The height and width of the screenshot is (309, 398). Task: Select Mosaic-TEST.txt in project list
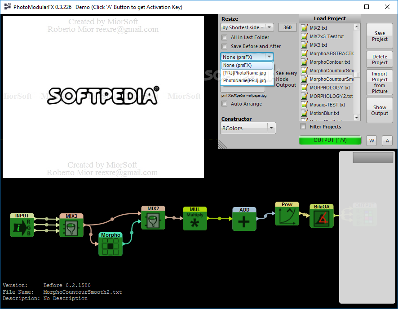(327, 105)
